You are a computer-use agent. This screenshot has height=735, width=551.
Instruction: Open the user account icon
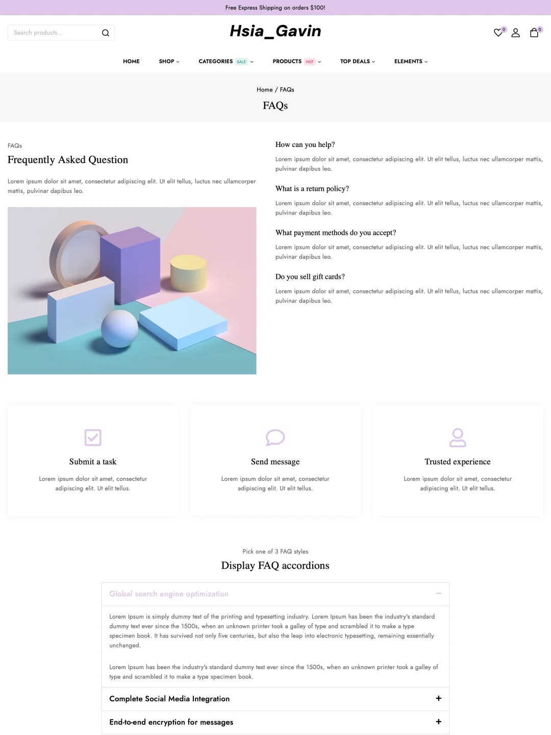click(516, 33)
